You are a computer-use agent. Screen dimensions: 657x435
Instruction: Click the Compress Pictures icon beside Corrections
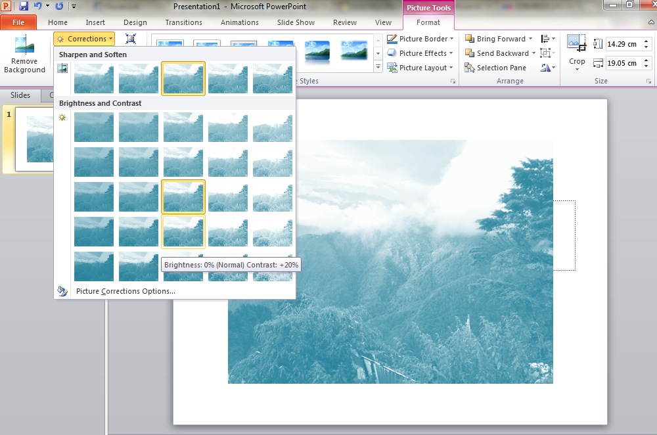click(130, 39)
